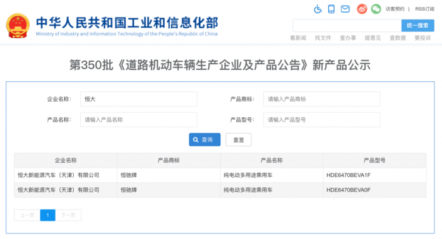Image resolution: width=442 pixels, height=239 pixels.
Task: Click the 重置 reset button
Action: pyautogui.click(x=239, y=139)
